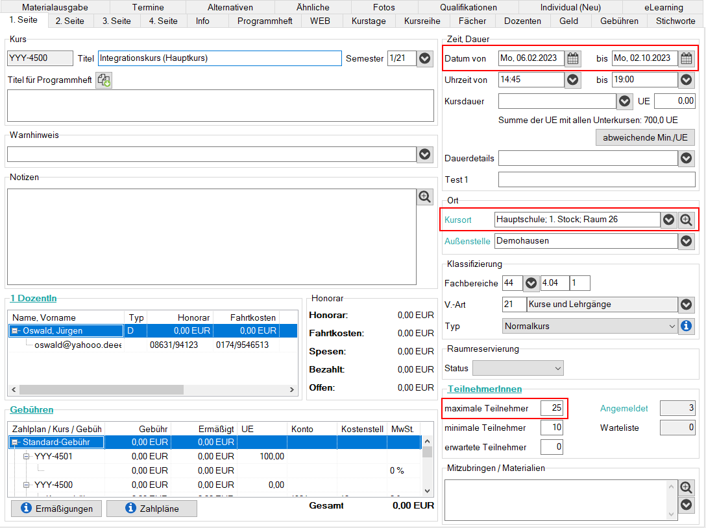This screenshot has height=528, width=706.
Task: Open the Außenstelle Demohausen dropdown
Action: pyautogui.click(x=686, y=241)
